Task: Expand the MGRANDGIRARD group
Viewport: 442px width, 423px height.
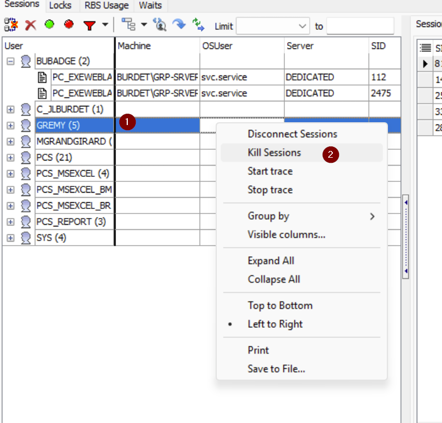Action: (11, 141)
